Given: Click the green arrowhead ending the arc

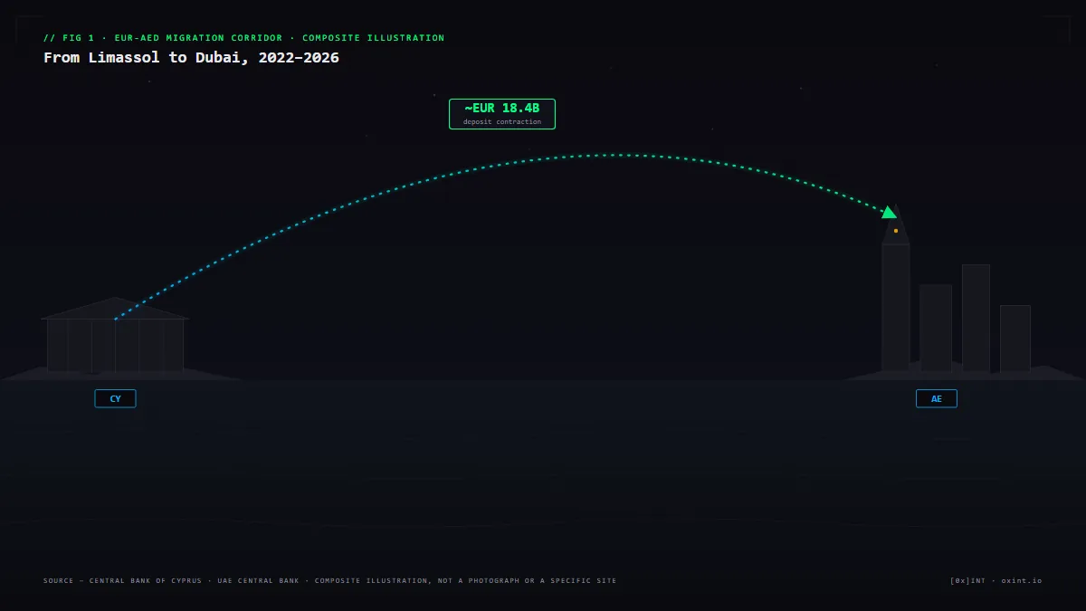Looking at the screenshot, I should pos(890,213).
